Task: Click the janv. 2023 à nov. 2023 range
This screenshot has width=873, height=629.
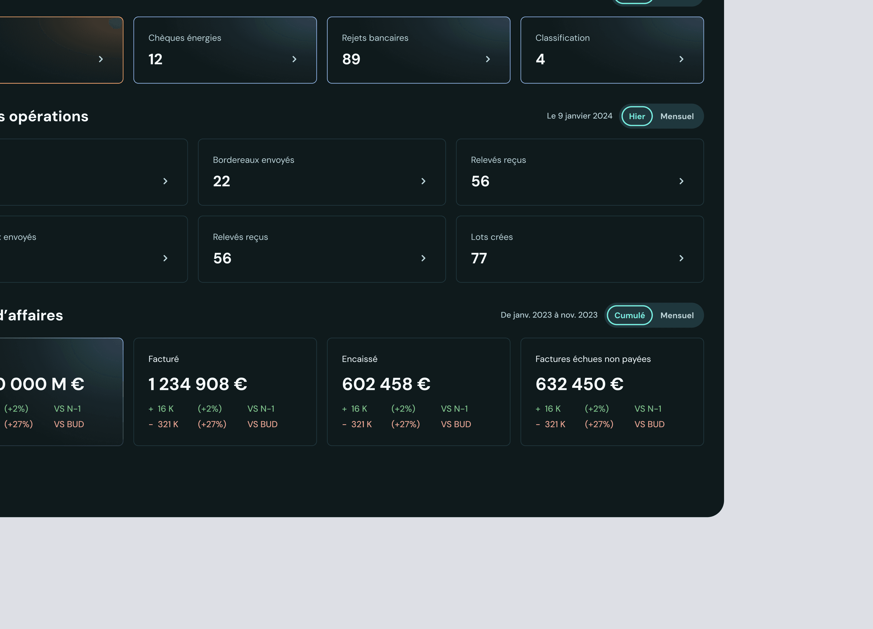Action: pyautogui.click(x=549, y=315)
